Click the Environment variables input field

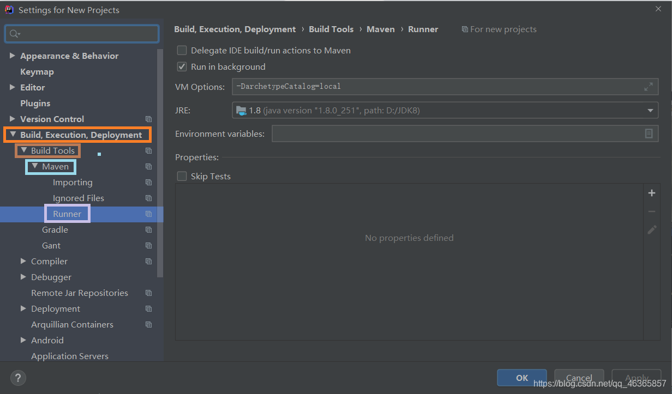tap(465, 134)
